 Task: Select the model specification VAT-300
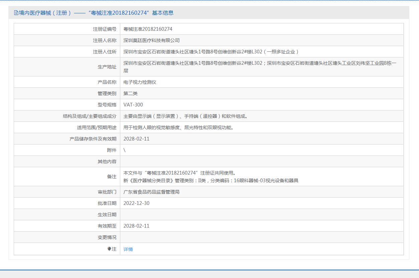tap(133, 105)
